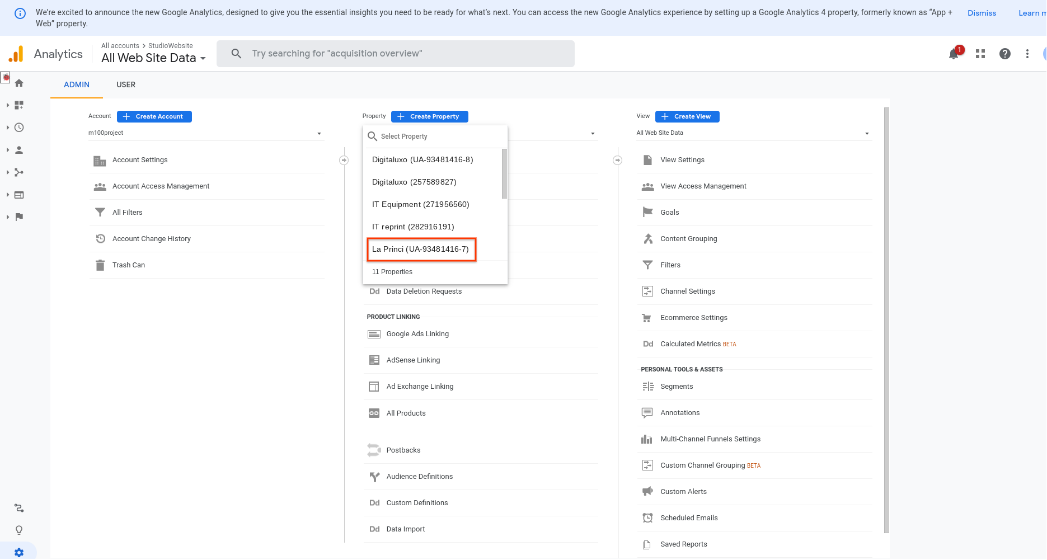Viewport: 1047px width, 560px height.
Task: Click Create Property button
Action: 430,116
